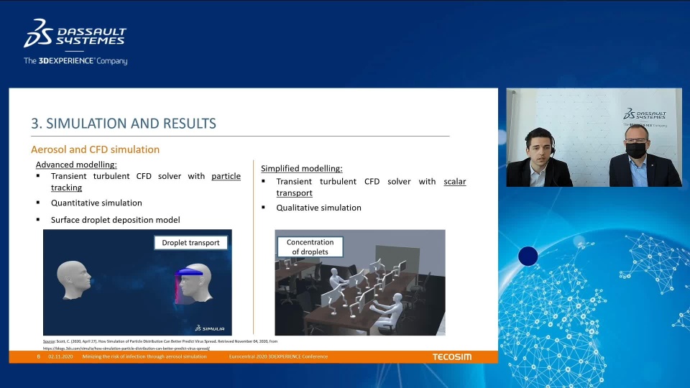690x388 pixels.
Task: Click the TECOSIM logo in the footer
Action: pyautogui.click(x=452, y=357)
